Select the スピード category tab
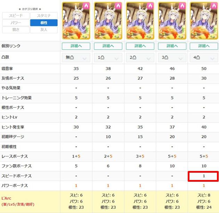Screen dimensions: 219x213 tap(16, 16)
